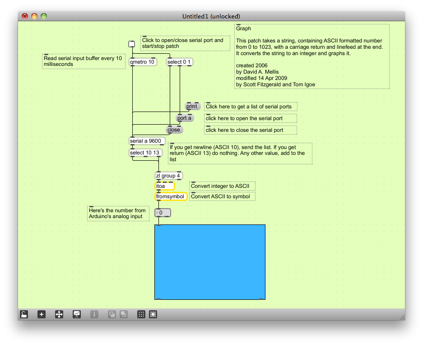Click the bring to front icon

tap(112, 314)
